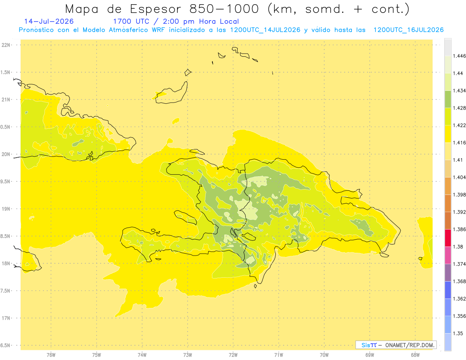This screenshot has width=466, height=360.
Task: Click the longitude axis label "74W"
Action: 142,355
